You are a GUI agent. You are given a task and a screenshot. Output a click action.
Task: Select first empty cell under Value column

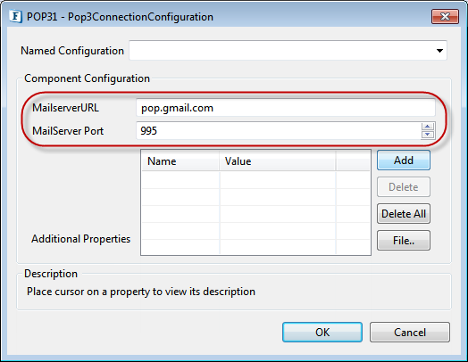[x=278, y=180]
